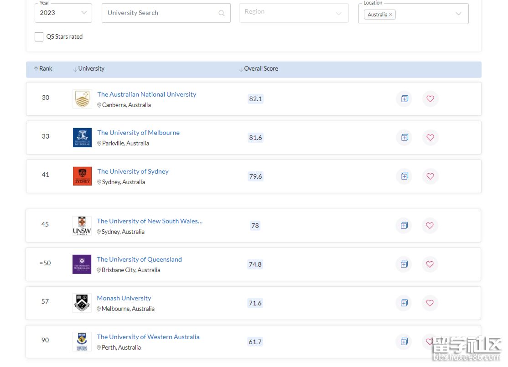Click the University of Western Australia logo
The image size is (508, 367).
tap(82, 342)
